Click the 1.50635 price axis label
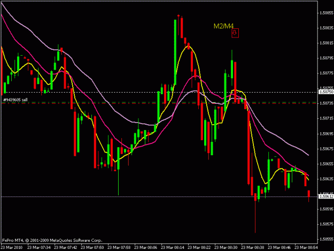 [x=327, y=179]
